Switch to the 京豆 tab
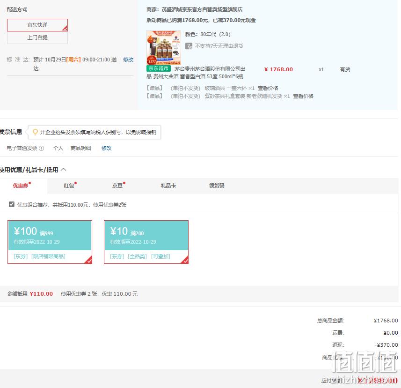This screenshot has height=388, width=401. click(x=117, y=186)
